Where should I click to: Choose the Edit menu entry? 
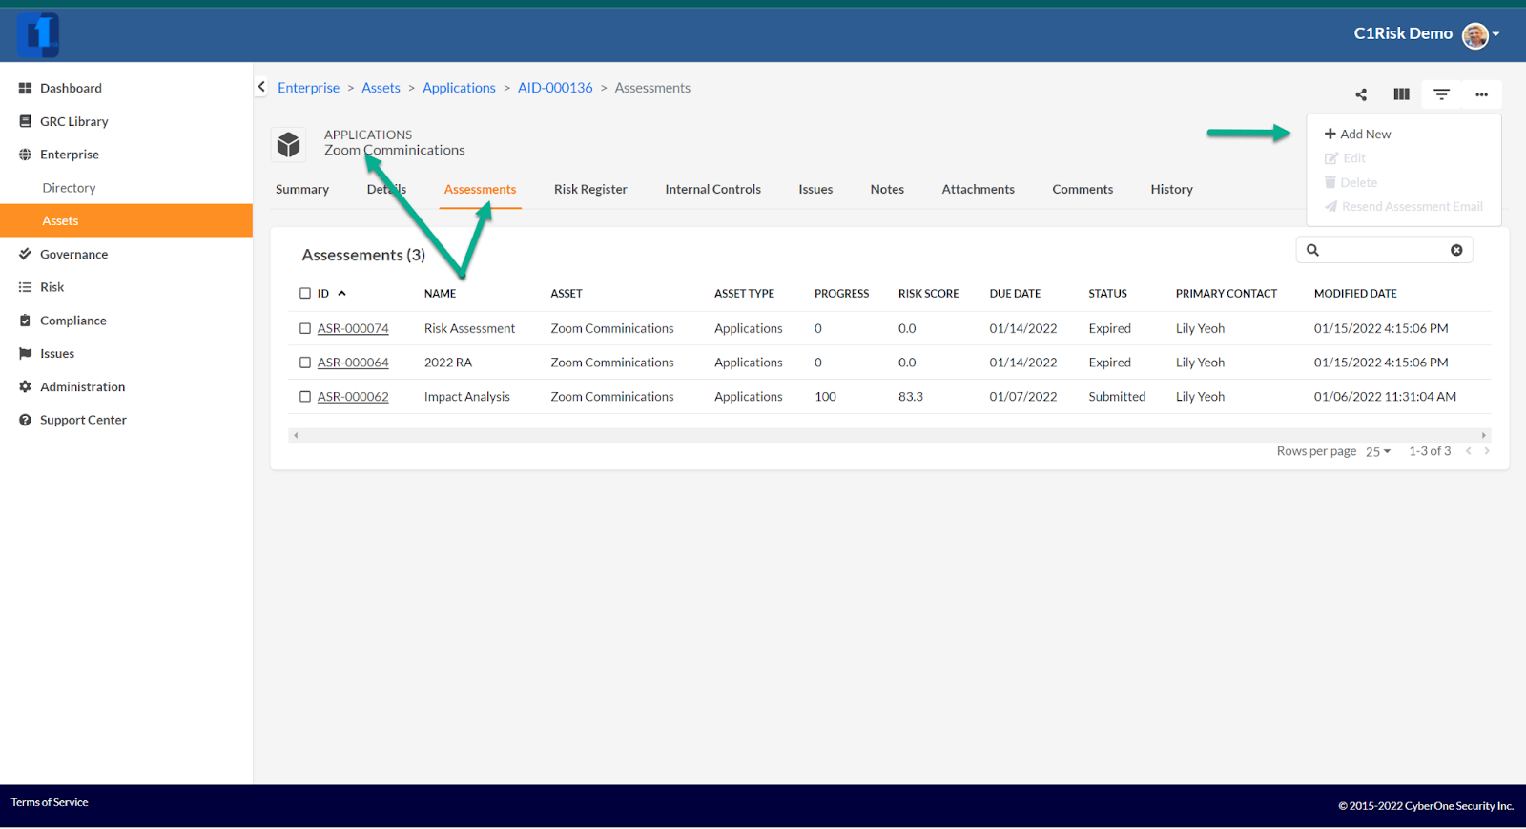click(1345, 158)
